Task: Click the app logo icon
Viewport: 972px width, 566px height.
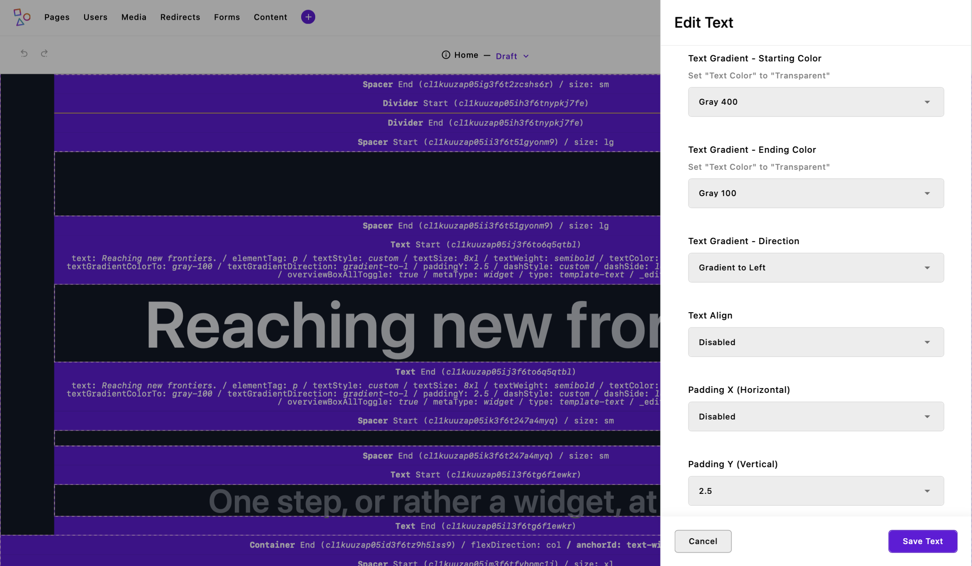Action: coord(21,17)
